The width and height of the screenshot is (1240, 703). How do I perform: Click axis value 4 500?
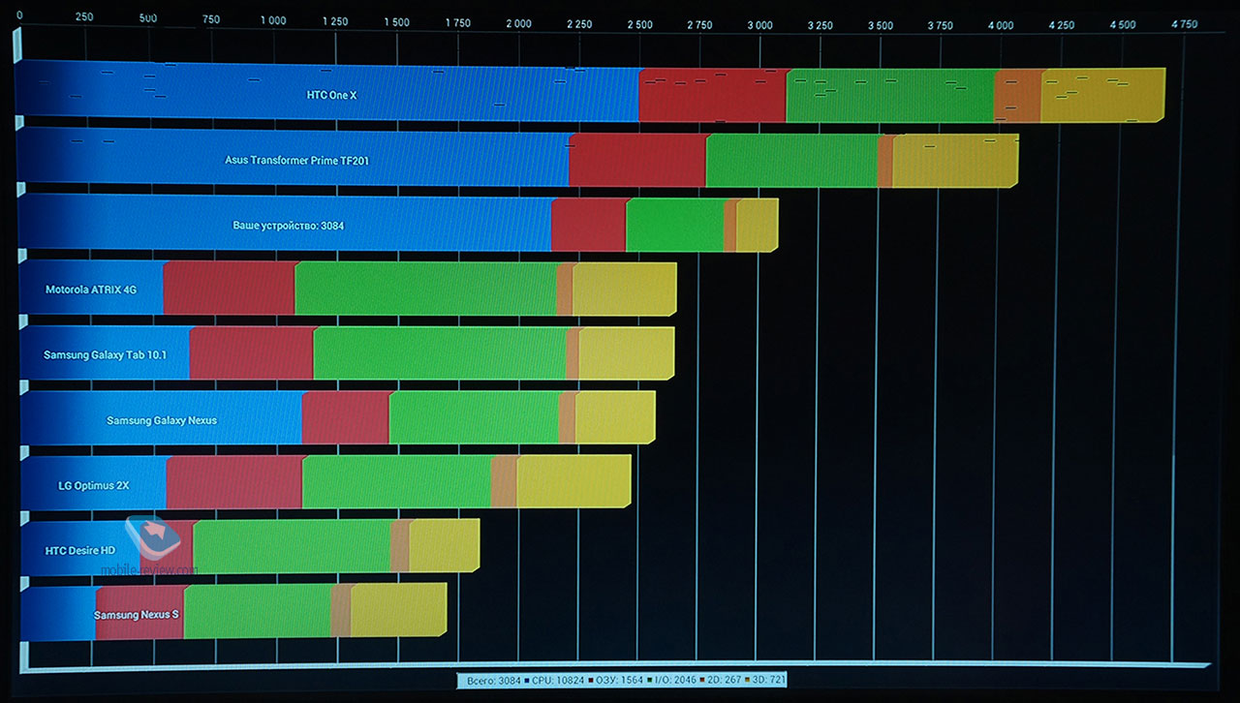[1123, 25]
